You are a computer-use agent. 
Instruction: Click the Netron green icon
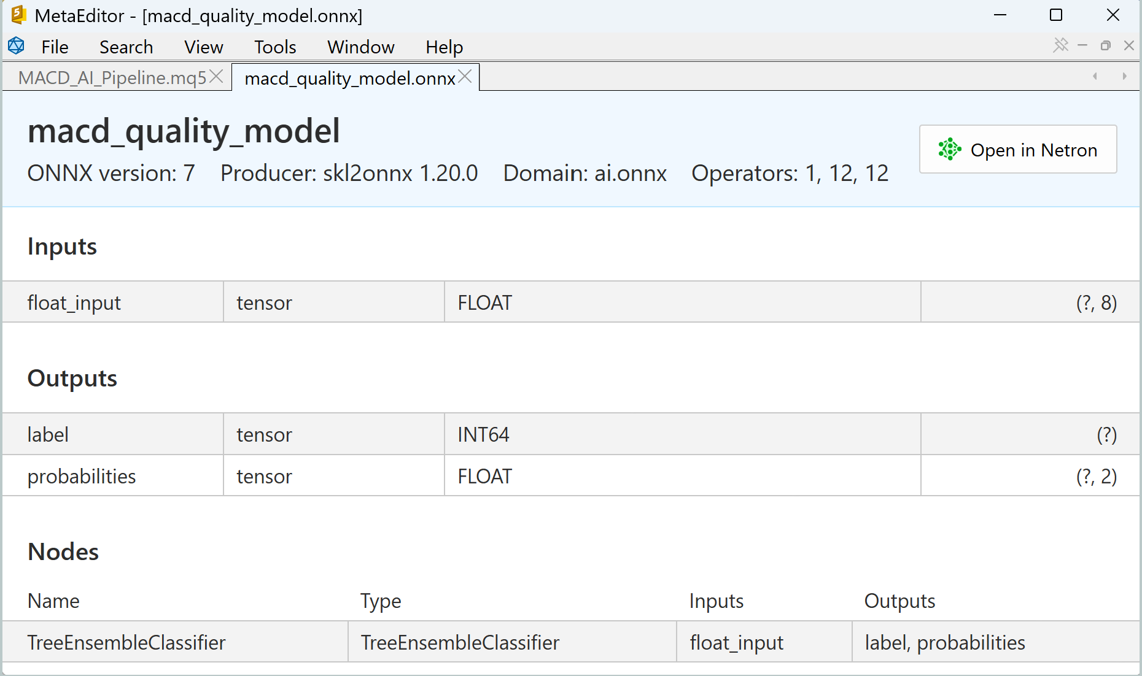pos(949,149)
